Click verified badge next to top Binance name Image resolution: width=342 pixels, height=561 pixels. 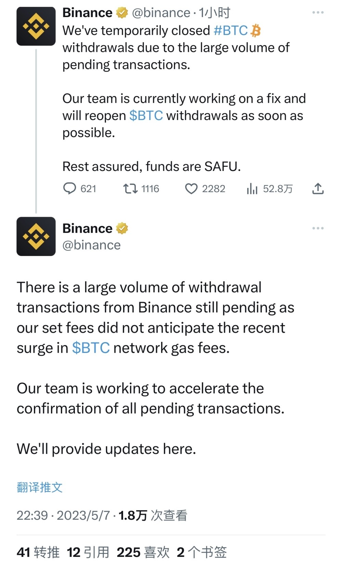click(122, 13)
